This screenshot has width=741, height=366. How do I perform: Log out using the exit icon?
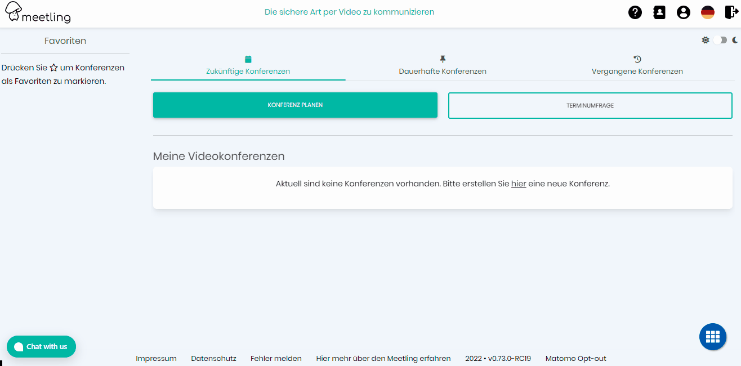click(x=730, y=12)
